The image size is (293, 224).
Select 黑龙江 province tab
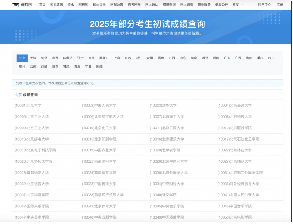click(x=104, y=58)
